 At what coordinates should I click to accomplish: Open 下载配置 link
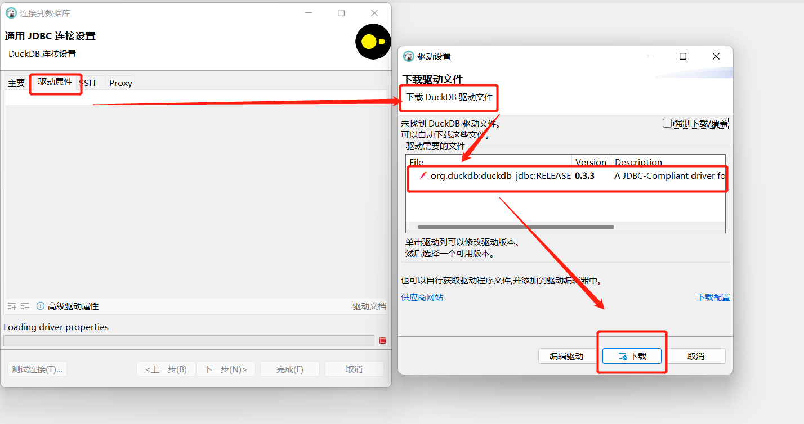click(713, 297)
